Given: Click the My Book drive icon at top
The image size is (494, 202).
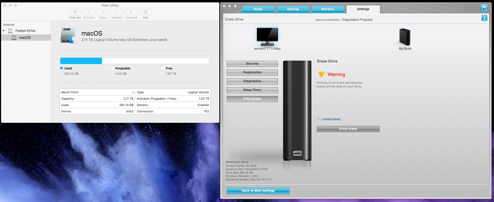Looking at the screenshot, I should [x=405, y=37].
